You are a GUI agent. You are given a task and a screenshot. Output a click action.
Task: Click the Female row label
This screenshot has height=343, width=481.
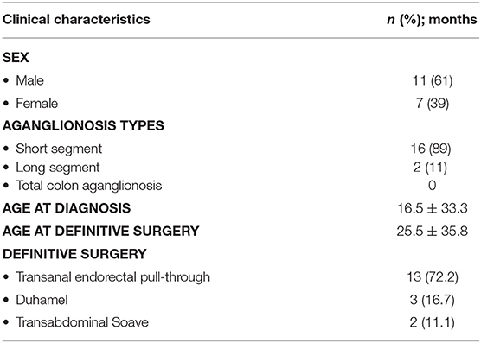coord(37,103)
